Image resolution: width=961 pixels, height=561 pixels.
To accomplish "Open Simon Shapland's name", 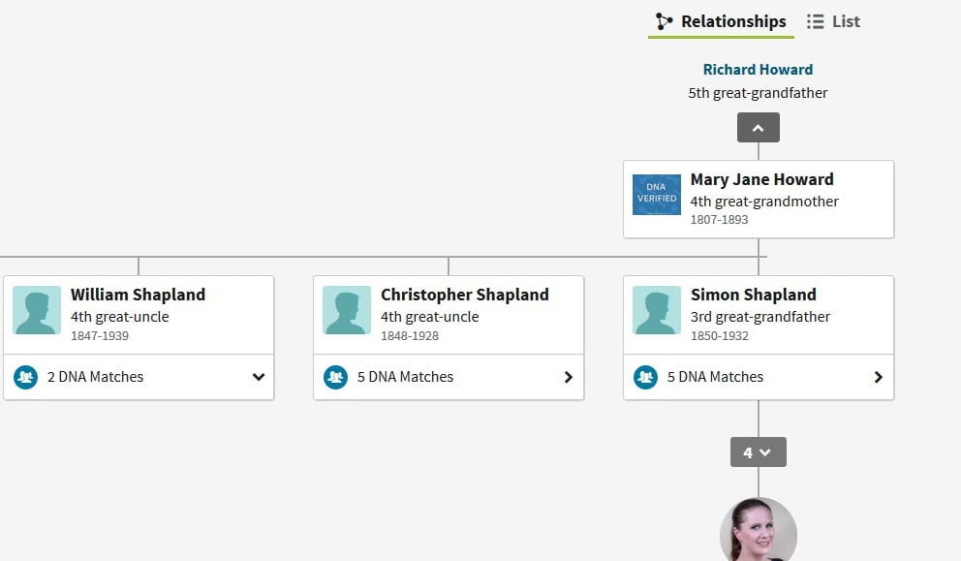I will pos(754,295).
